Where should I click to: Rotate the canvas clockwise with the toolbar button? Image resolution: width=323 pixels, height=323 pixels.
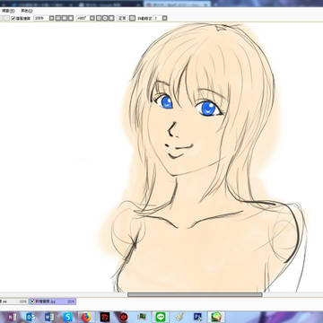105,18
